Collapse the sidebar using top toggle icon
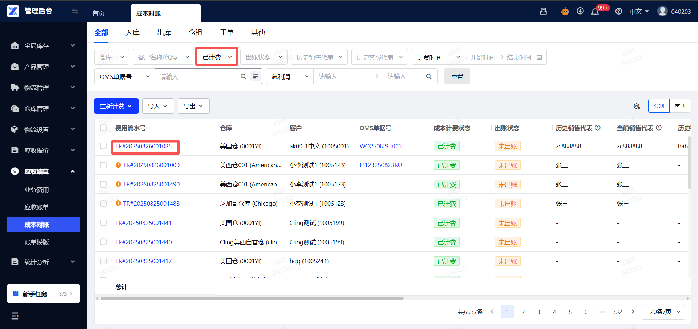The height and width of the screenshot is (329, 698). pyautogui.click(x=75, y=11)
